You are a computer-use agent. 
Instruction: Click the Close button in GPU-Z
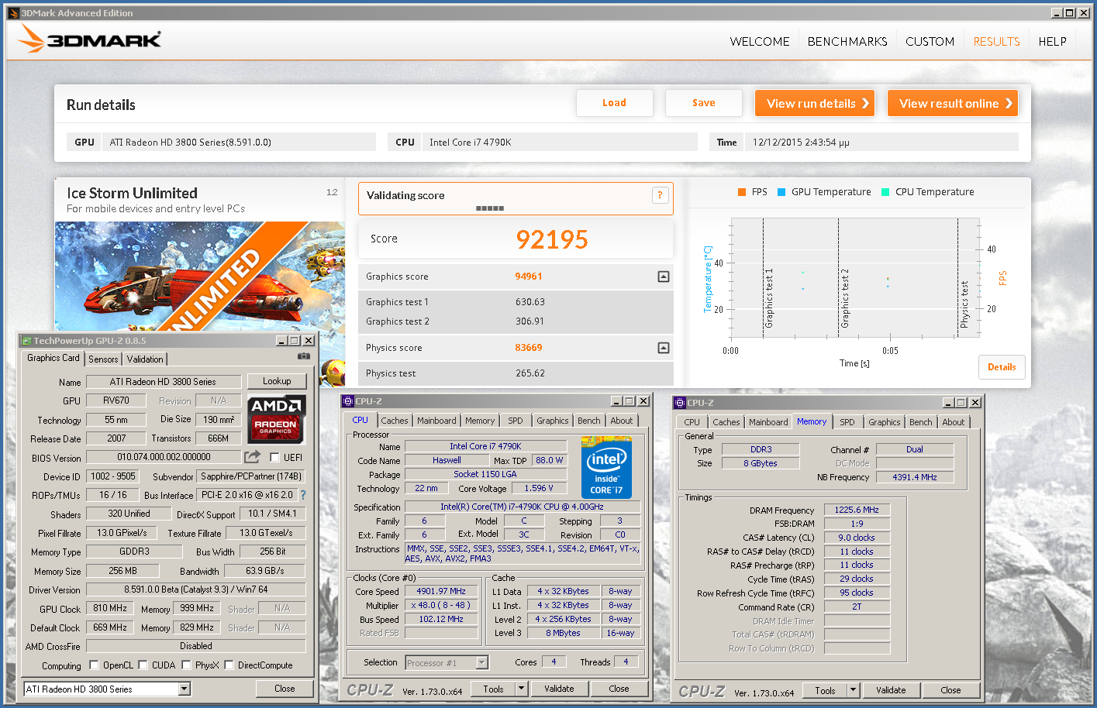tap(285, 689)
